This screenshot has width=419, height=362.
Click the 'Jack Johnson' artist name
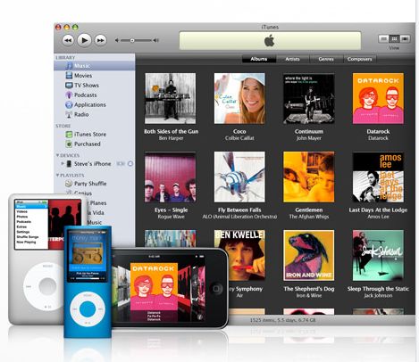pos(378,295)
